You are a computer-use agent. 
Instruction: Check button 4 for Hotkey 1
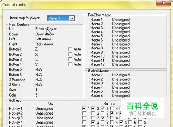point(112,108)
